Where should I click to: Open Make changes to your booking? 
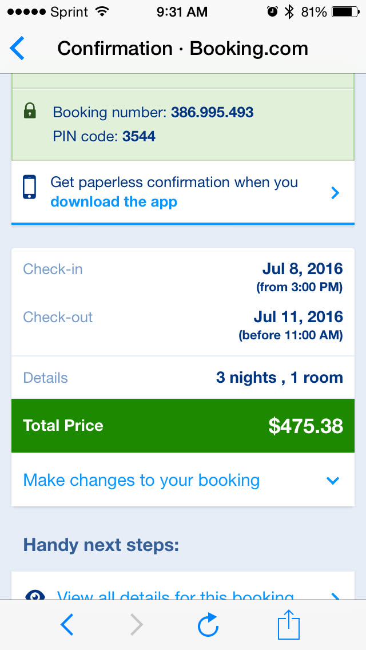click(141, 480)
